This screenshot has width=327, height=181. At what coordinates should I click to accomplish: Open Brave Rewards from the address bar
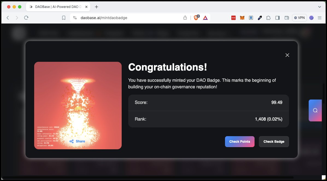pyautogui.click(x=205, y=17)
